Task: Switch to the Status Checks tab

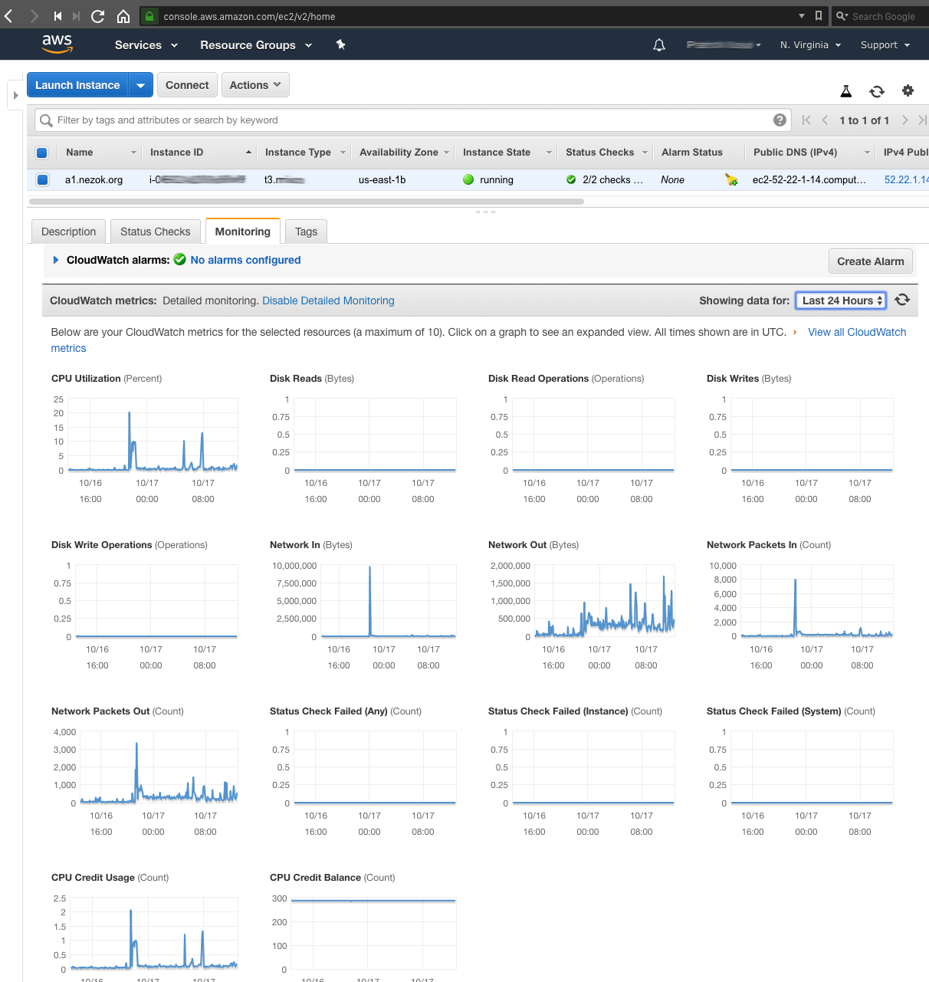Action: (155, 232)
